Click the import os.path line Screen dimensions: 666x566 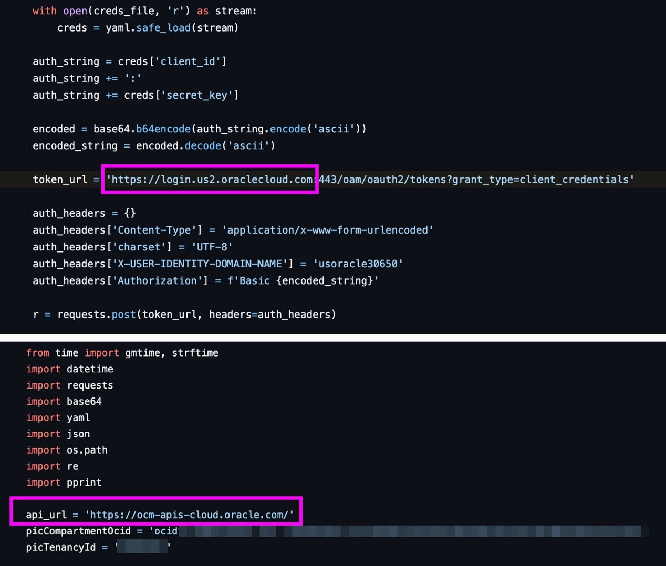(67, 450)
